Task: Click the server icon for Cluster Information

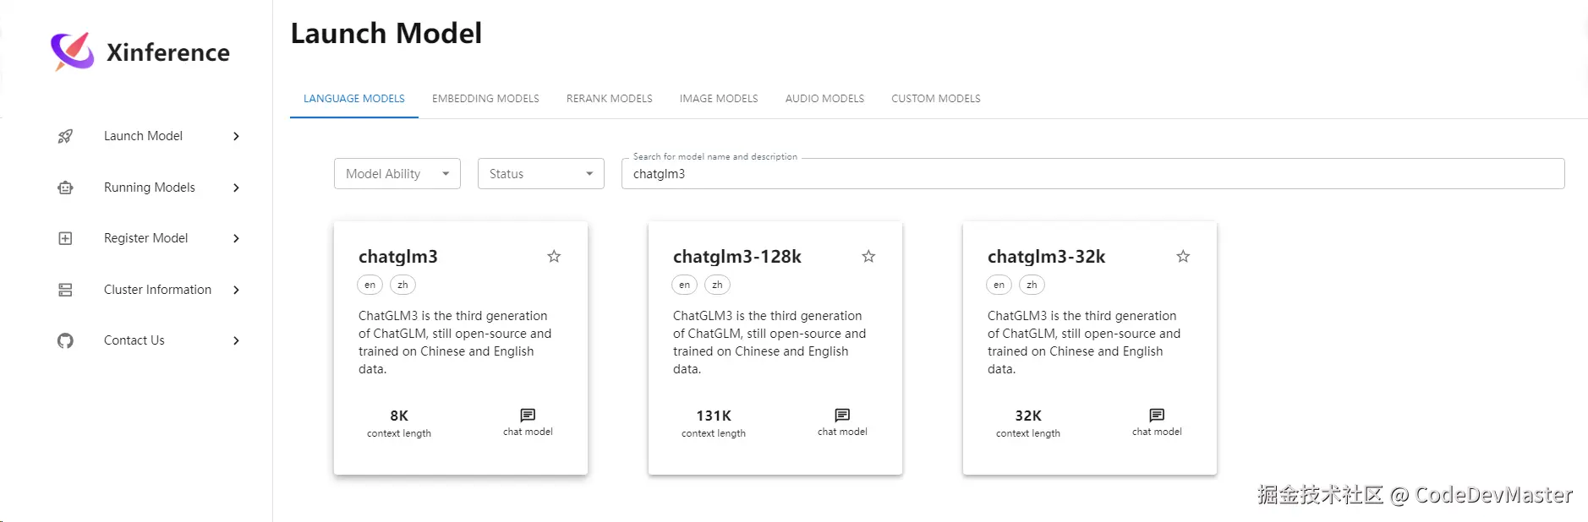Action: coord(65,290)
